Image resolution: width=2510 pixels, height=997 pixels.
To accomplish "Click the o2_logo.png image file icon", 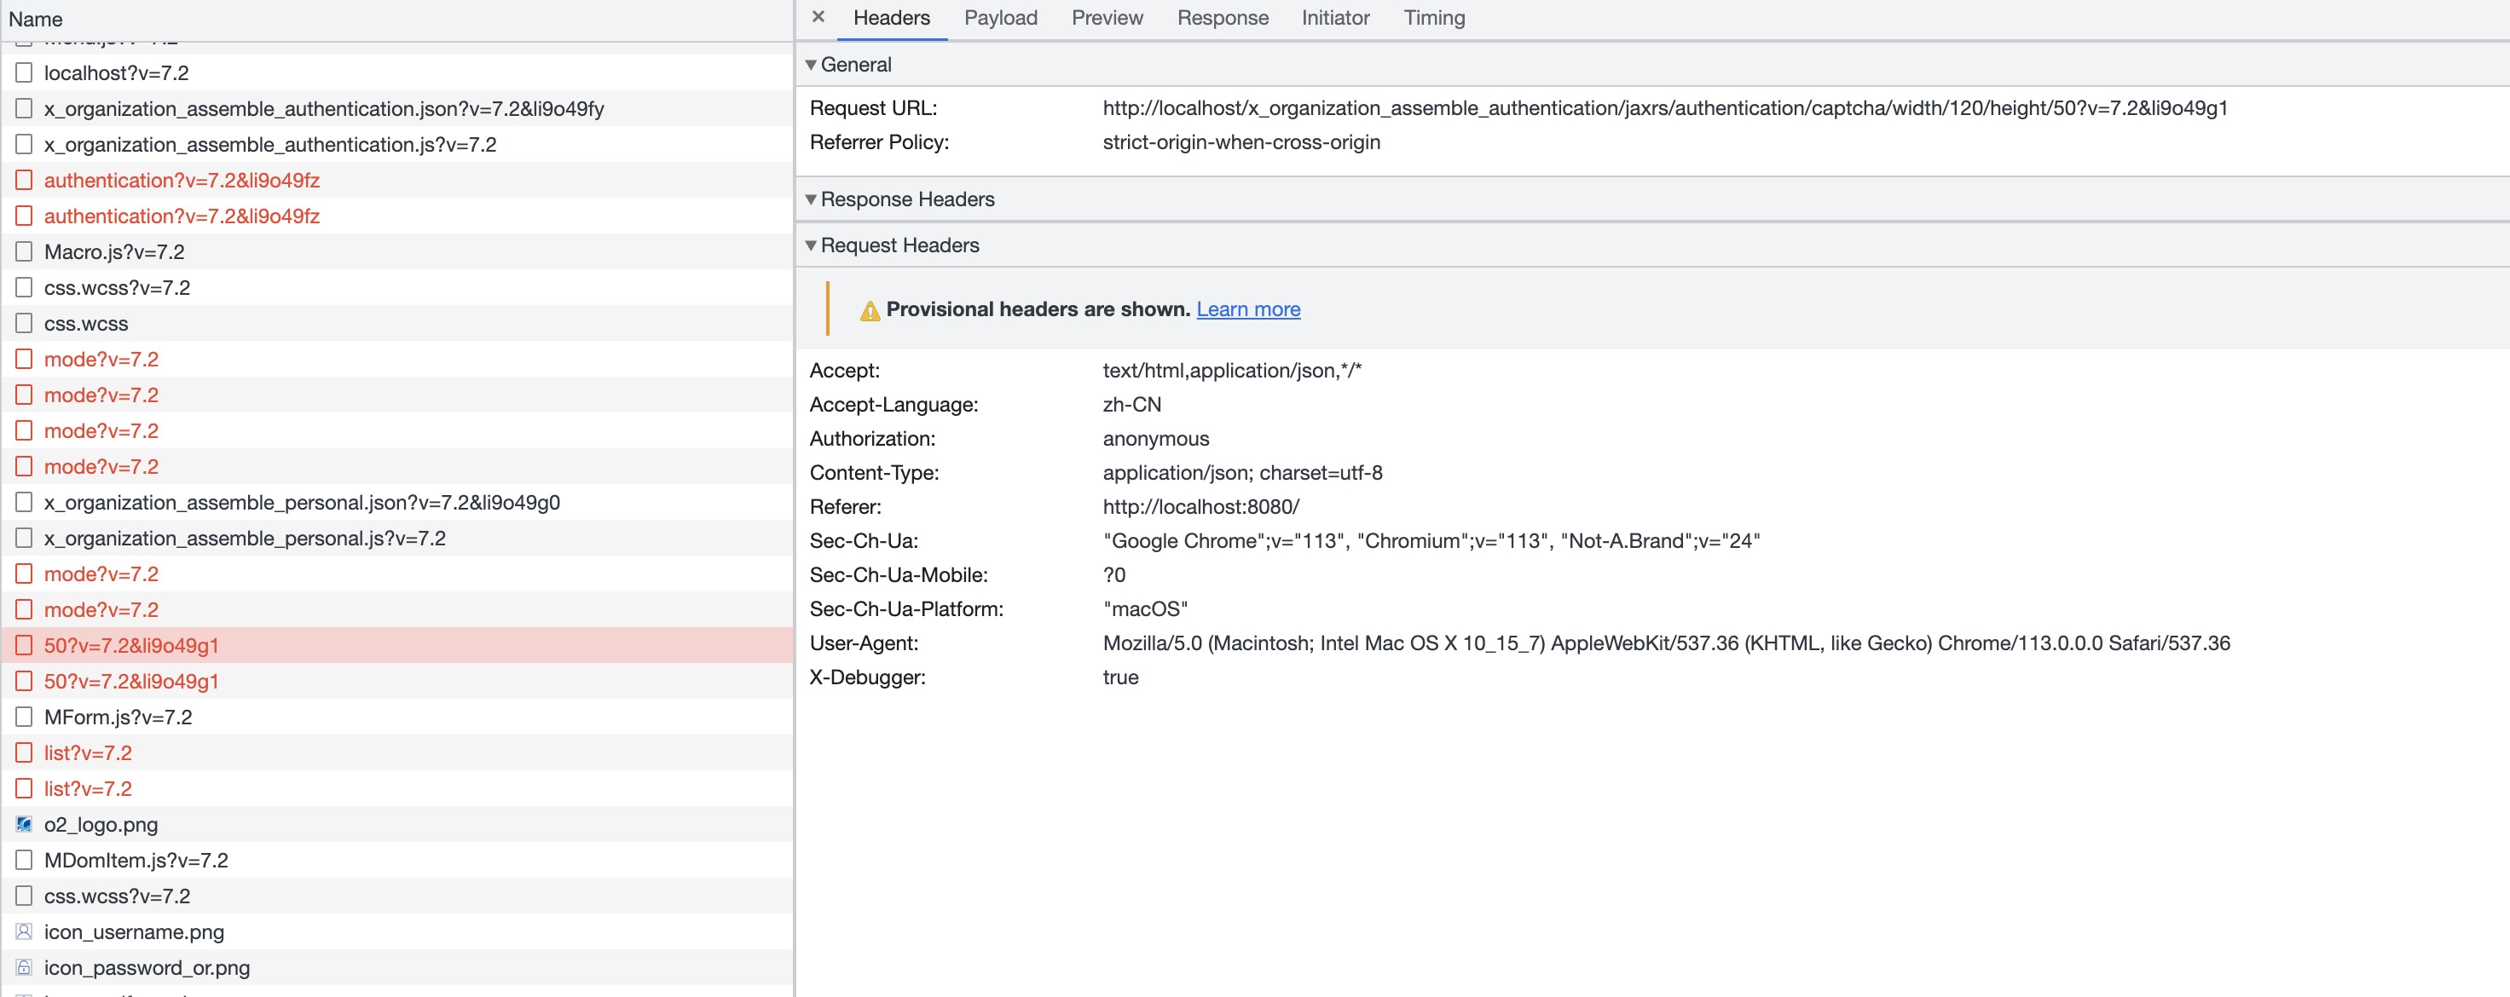I will pos(25,824).
